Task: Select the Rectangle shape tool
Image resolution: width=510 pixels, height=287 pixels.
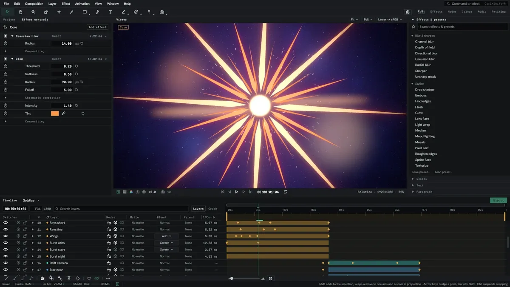Action: tap(85, 12)
